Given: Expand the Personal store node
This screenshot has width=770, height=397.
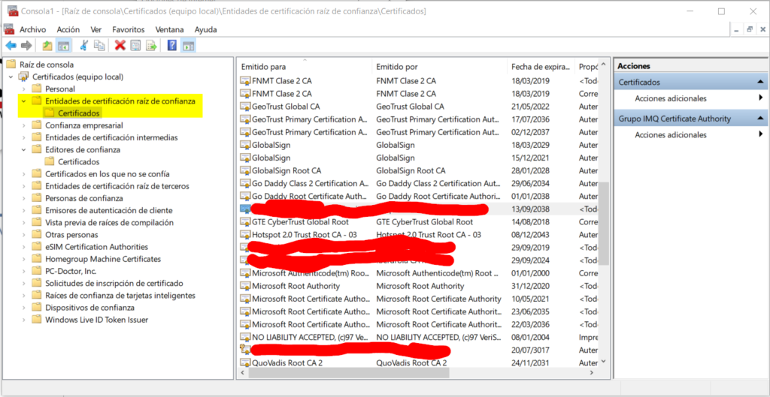Looking at the screenshot, I should [23, 89].
